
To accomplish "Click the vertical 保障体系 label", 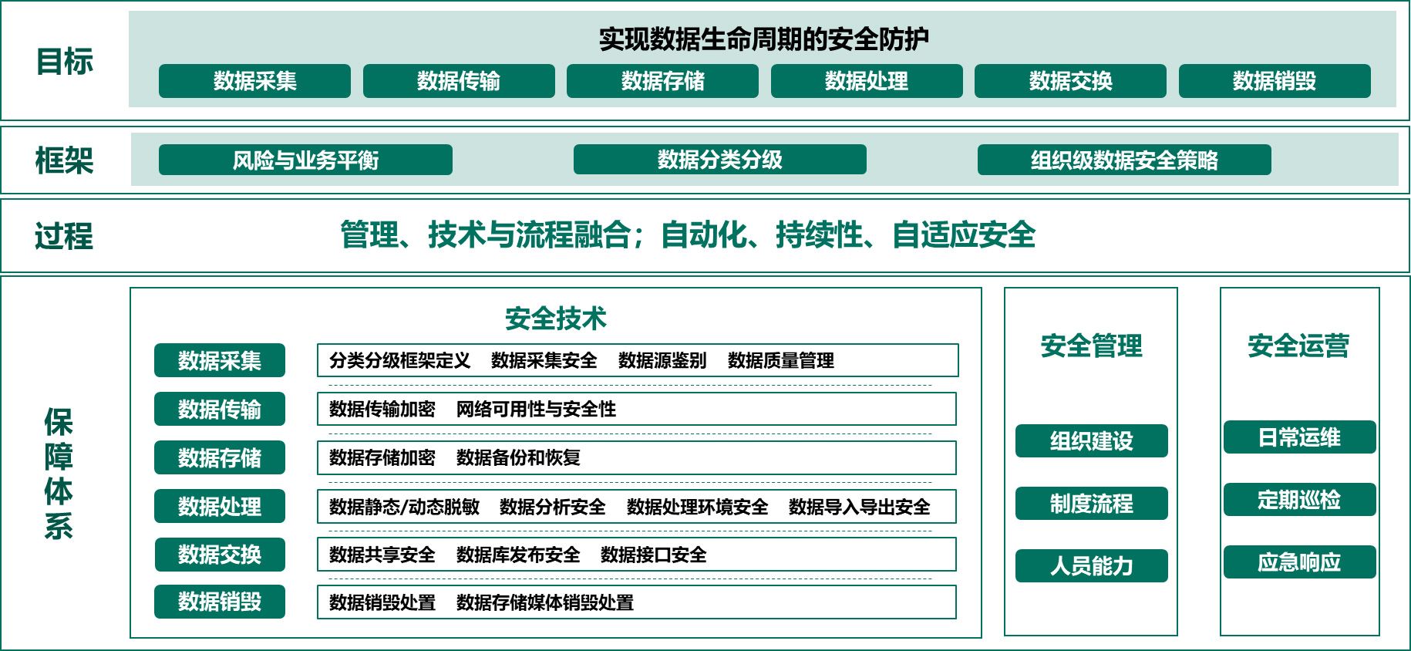I will (59, 474).
